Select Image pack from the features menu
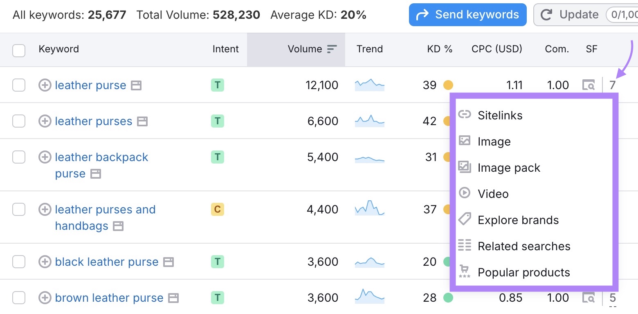The width and height of the screenshot is (638, 314). 509,167
